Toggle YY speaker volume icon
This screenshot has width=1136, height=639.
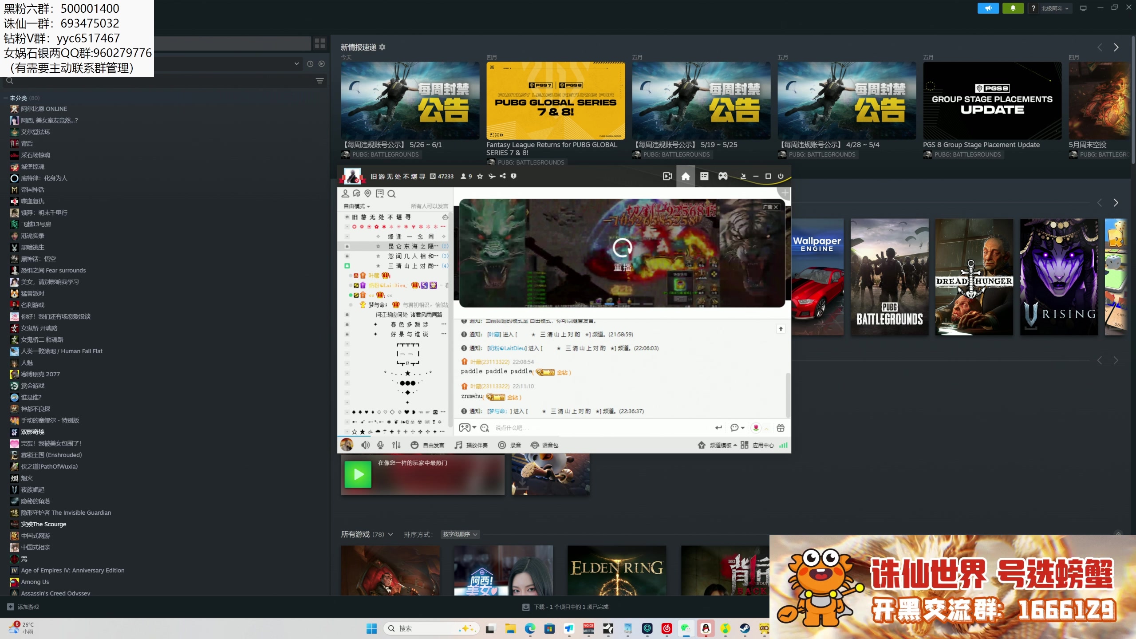pyautogui.click(x=365, y=445)
